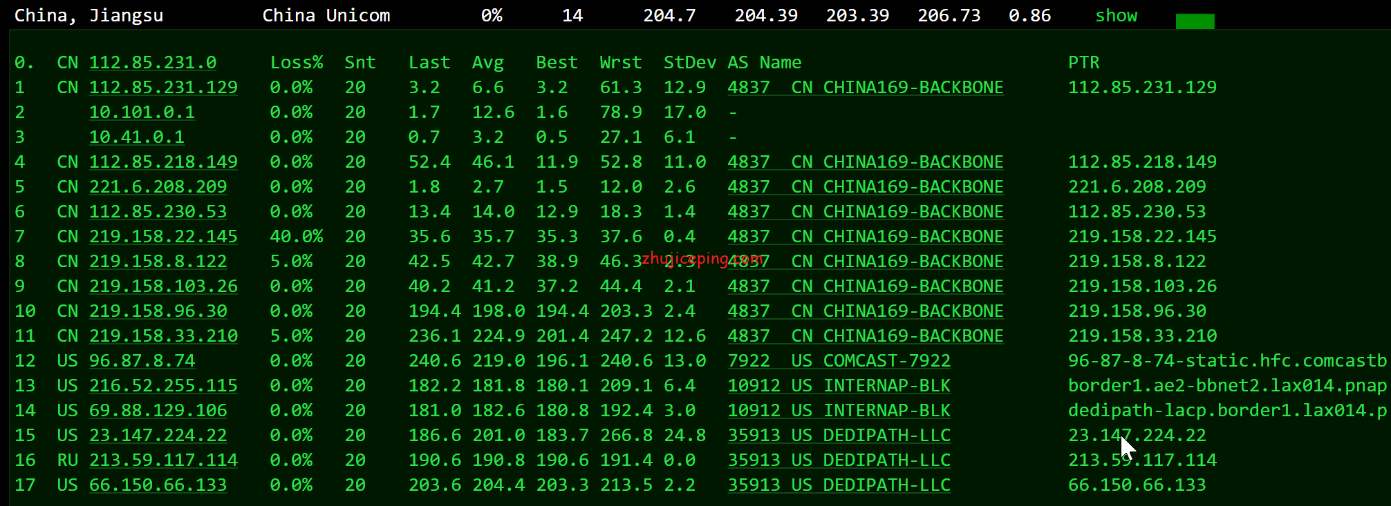1391x506 pixels.
Task: Click PTR border1.ae2-bbnet2.lax014 hostname
Action: point(1227,386)
